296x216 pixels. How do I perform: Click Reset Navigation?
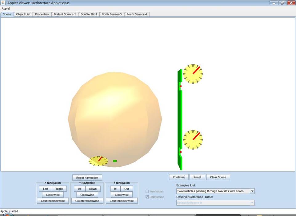(87, 177)
